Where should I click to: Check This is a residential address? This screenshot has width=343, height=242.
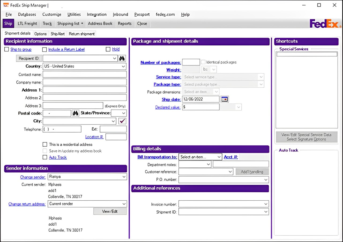click(x=45, y=145)
